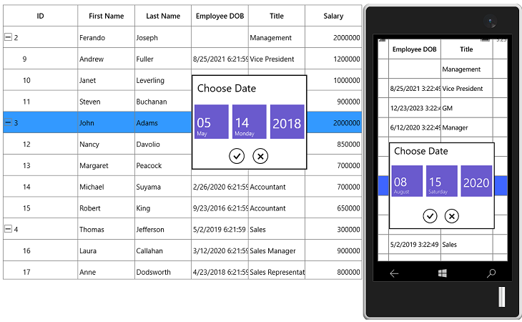This screenshot has height=322, width=522.
Task: Select DOB cell 8/25/2021 6:21:59
Action: (x=220, y=59)
